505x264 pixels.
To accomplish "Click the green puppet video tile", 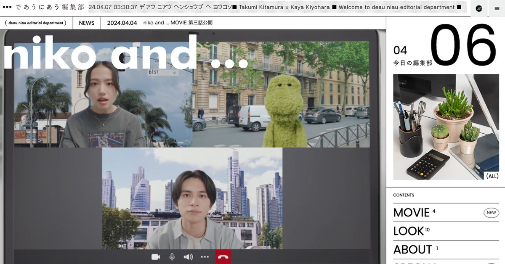I will pos(281,95).
